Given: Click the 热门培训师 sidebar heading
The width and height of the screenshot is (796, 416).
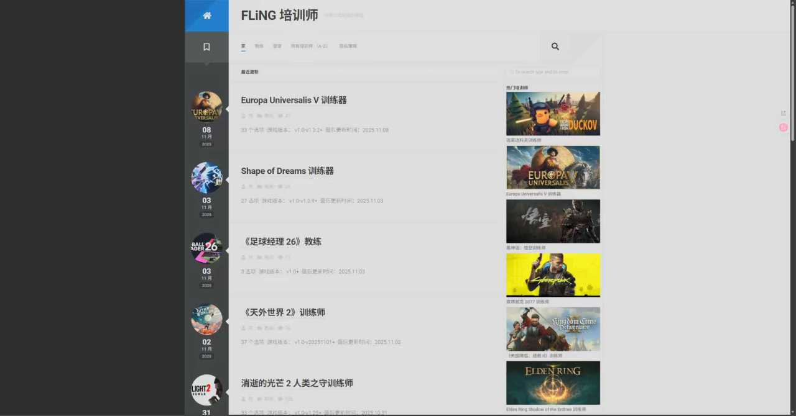Looking at the screenshot, I should 517,88.
